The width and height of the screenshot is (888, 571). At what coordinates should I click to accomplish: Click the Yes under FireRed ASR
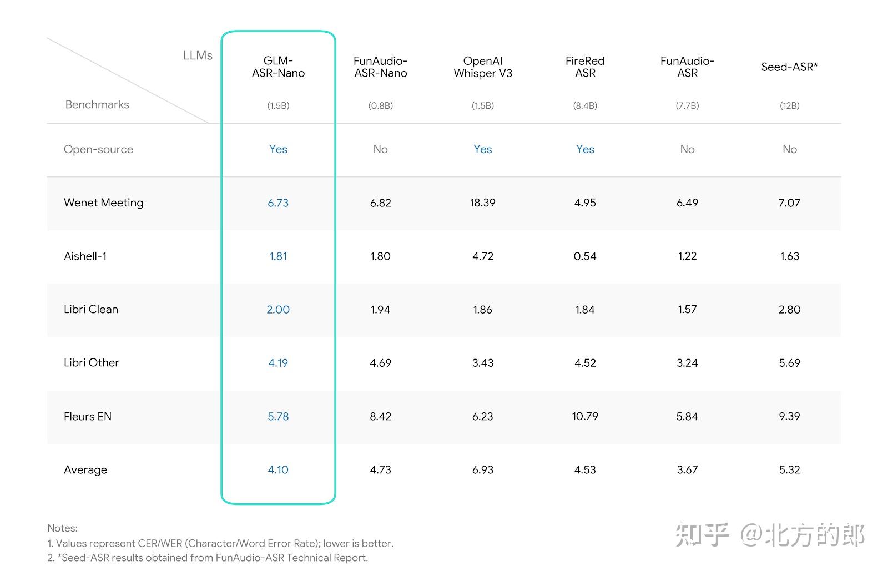[x=585, y=149]
